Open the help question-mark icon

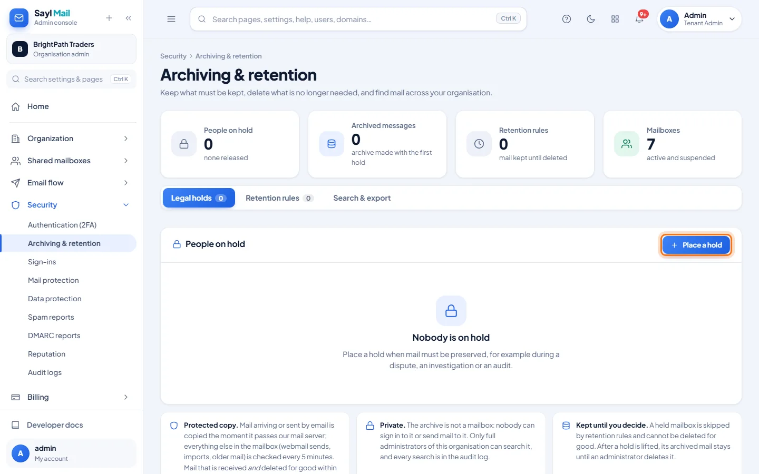[567, 19]
